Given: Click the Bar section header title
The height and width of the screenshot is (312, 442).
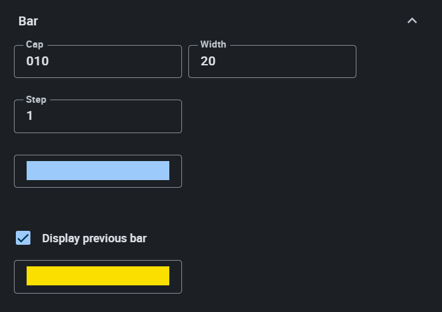Looking at the screenshot, I should click(x=29, y=21).
